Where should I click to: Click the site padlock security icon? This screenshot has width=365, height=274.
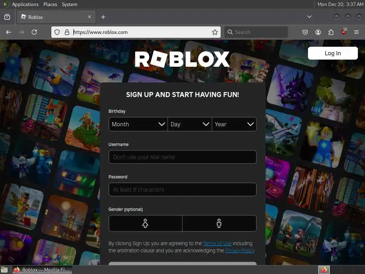[67, 32]
